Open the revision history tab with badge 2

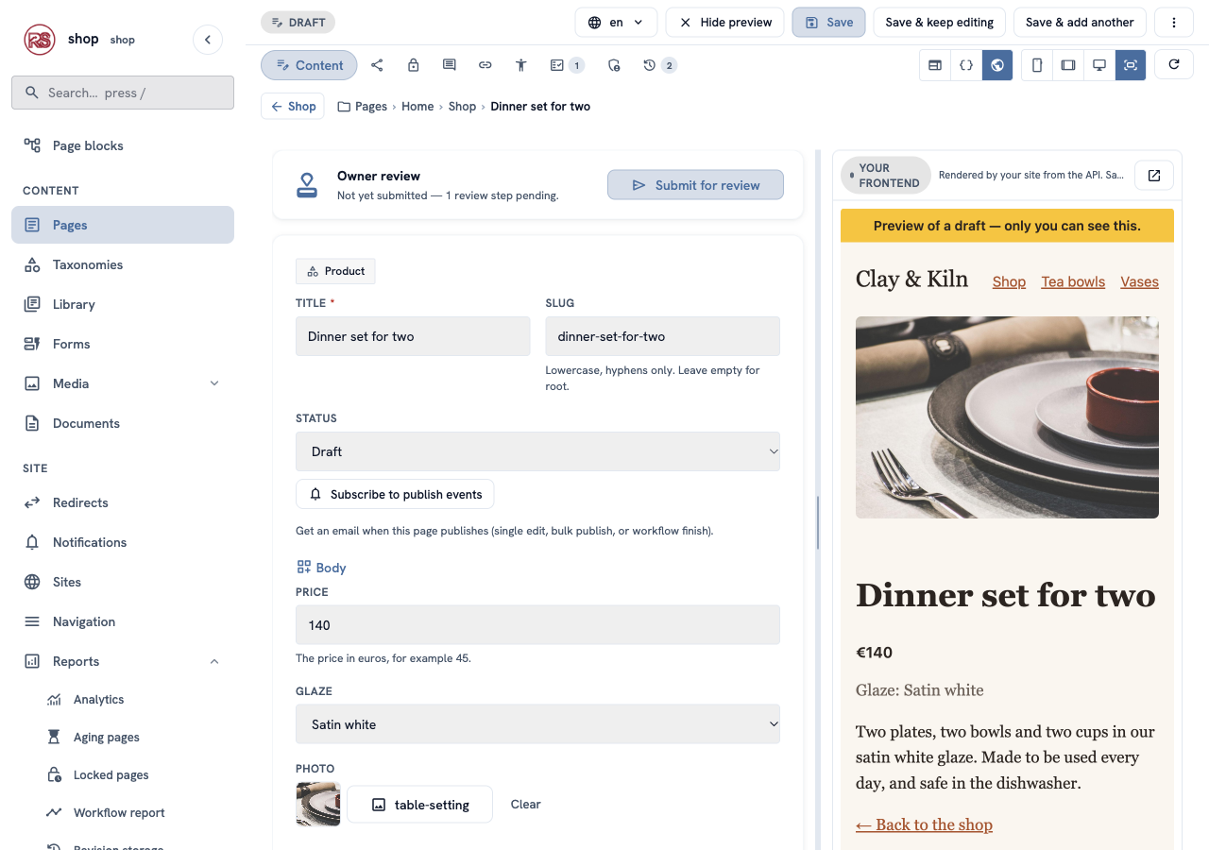[x=659, y=65]
